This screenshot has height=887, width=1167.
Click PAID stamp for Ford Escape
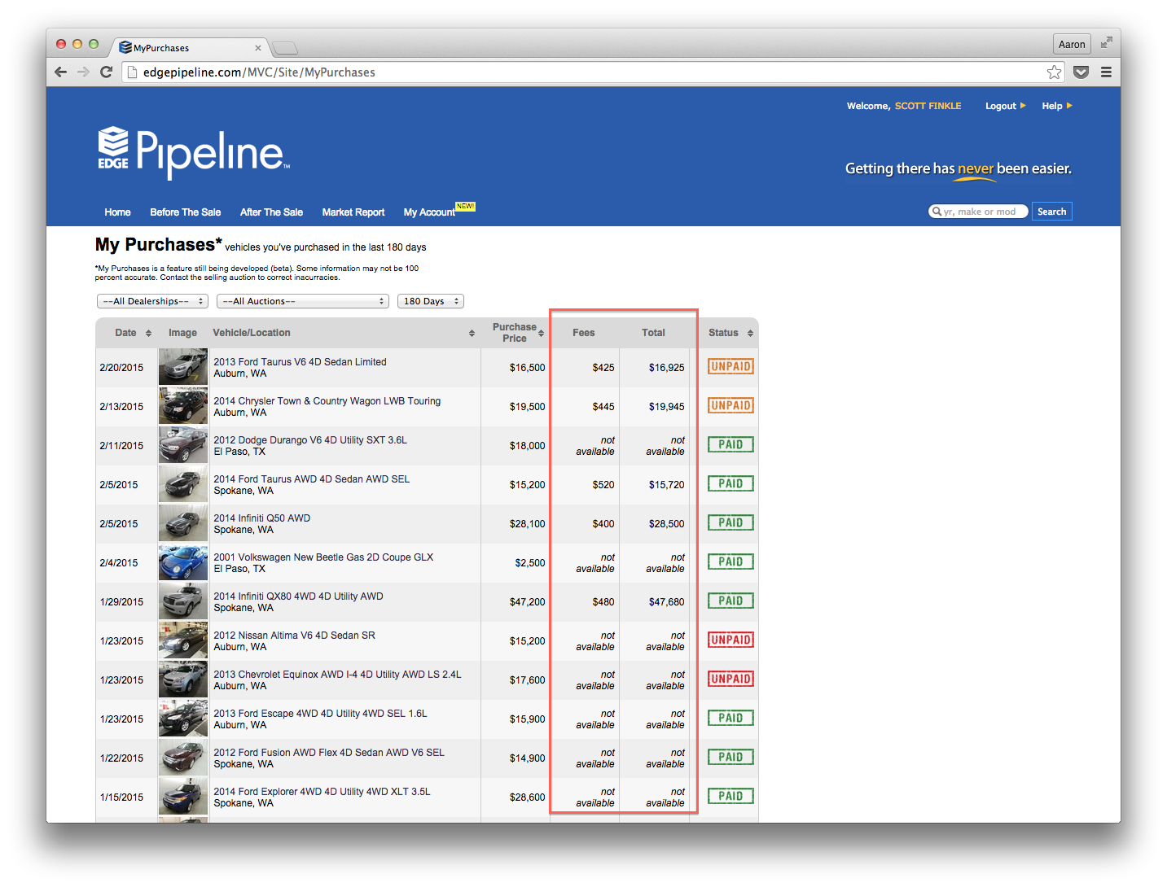(x=730, y=718)
